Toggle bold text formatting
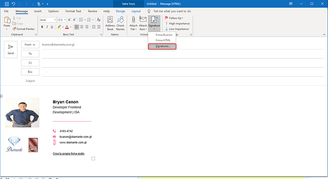 click(42, 27)
